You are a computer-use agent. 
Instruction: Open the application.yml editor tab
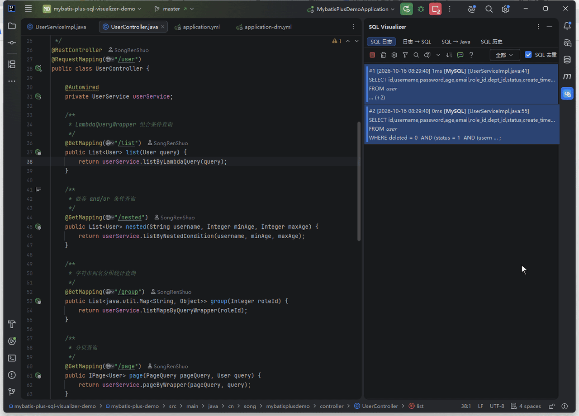[197, 27]
